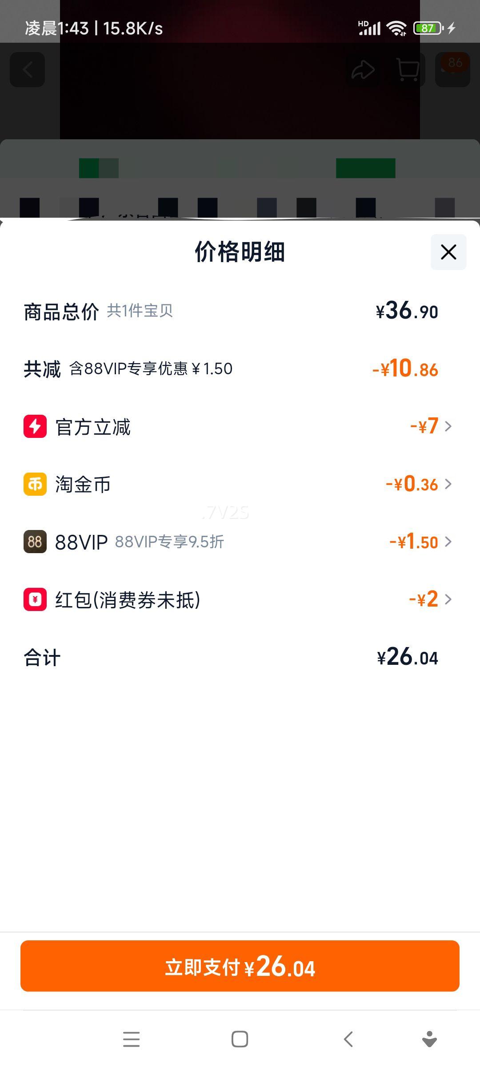Tap the back arrow at top left
The width and height of the screenshot is (480, 1068).
[28, 70]
